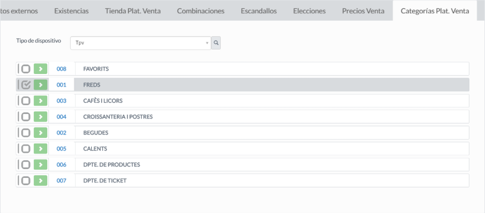
Task: Tick the checkbox for BEGUDES
Action: click(26, 132)
